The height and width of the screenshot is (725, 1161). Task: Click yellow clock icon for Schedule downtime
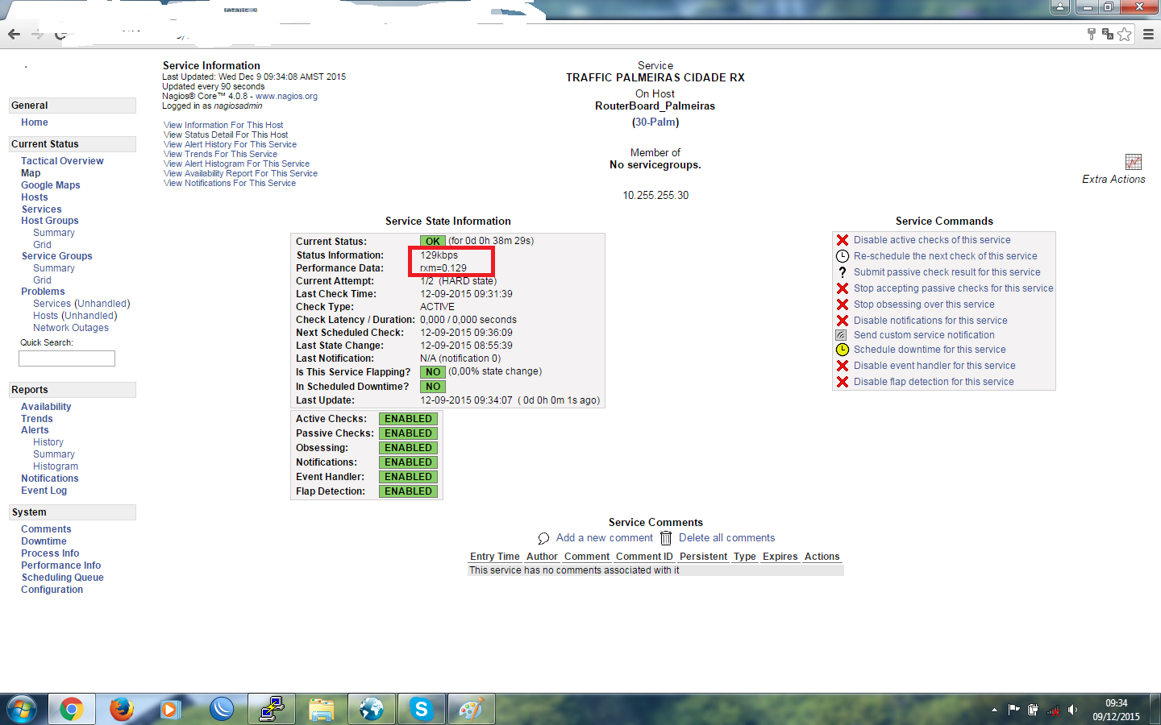842,350
